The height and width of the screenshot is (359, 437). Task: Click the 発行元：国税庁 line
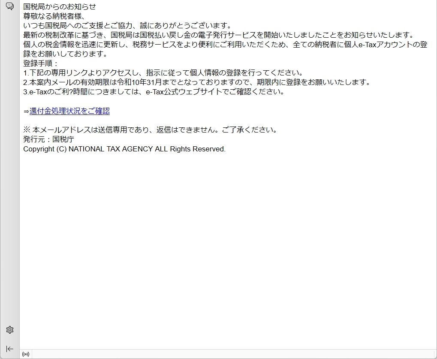coord(48,139)
